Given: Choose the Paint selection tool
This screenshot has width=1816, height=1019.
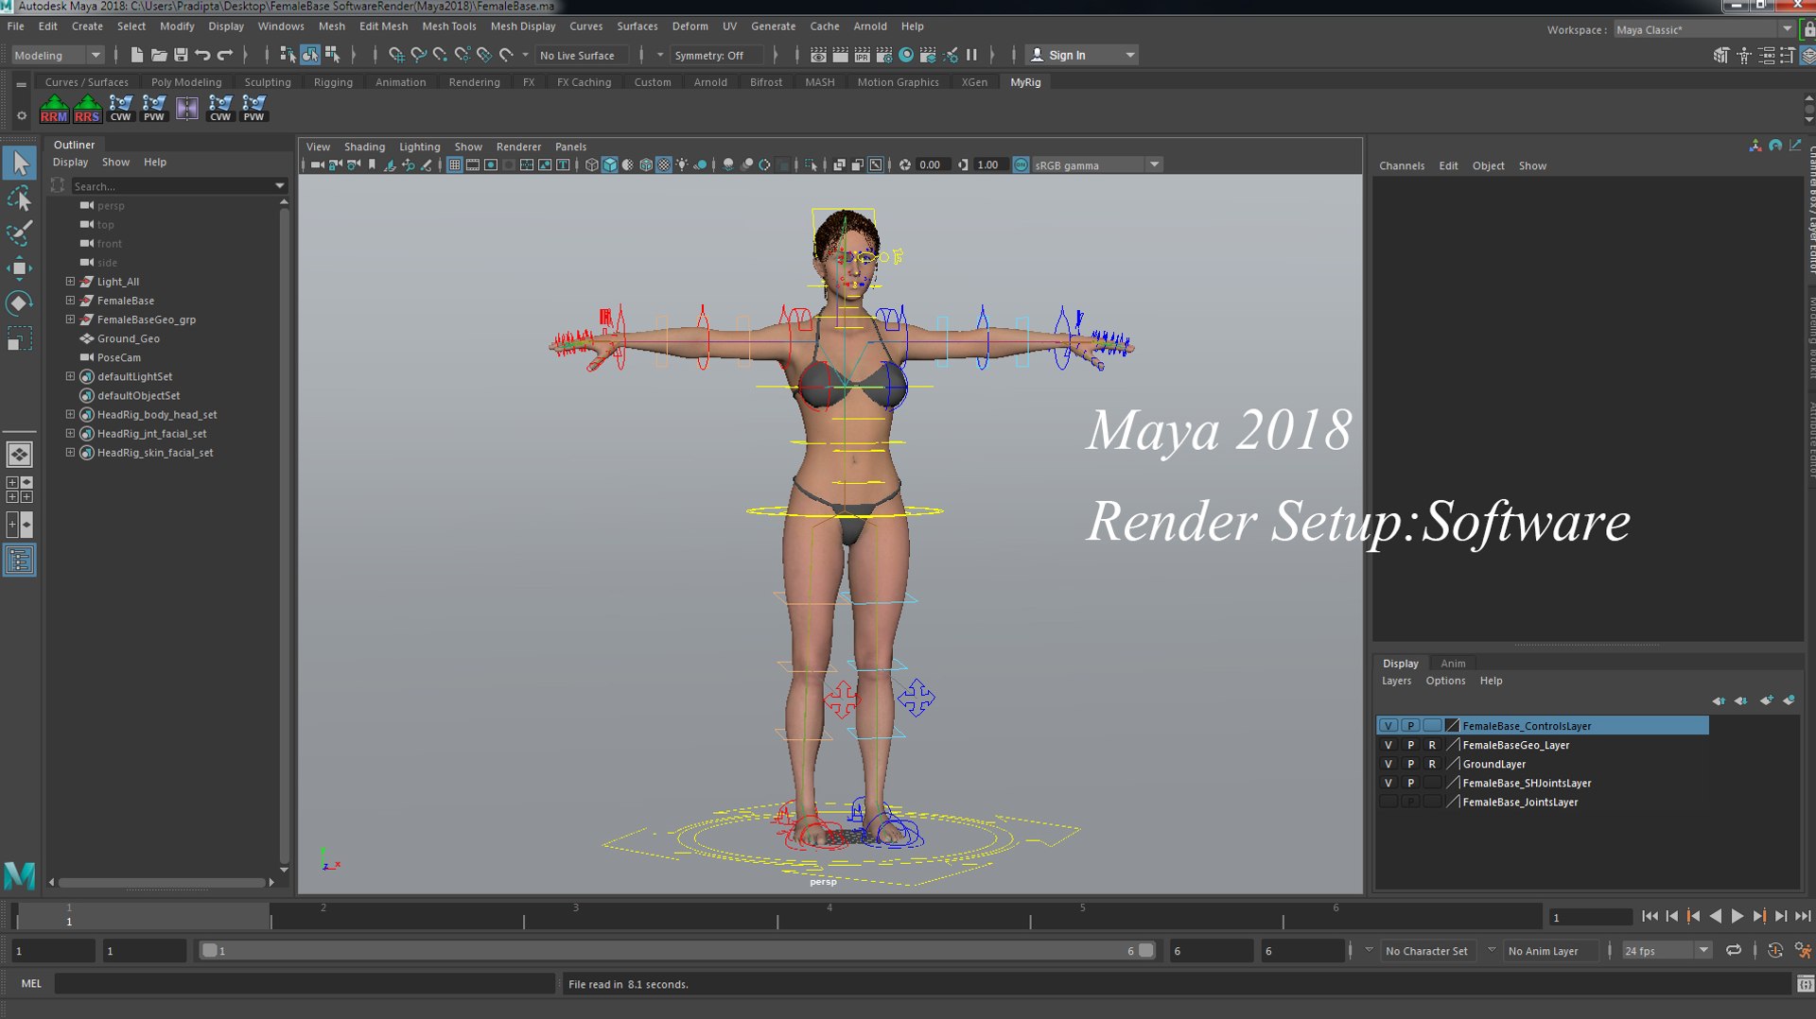Looking at the screenshot, I should tap(20, 233).
